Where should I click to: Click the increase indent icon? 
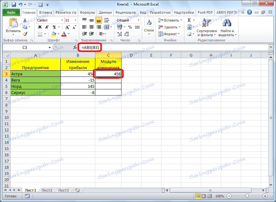(92, 34)
